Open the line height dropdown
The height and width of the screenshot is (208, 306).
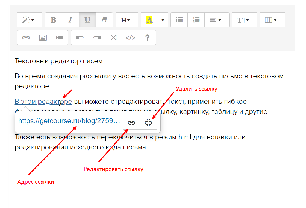[244, 20]
